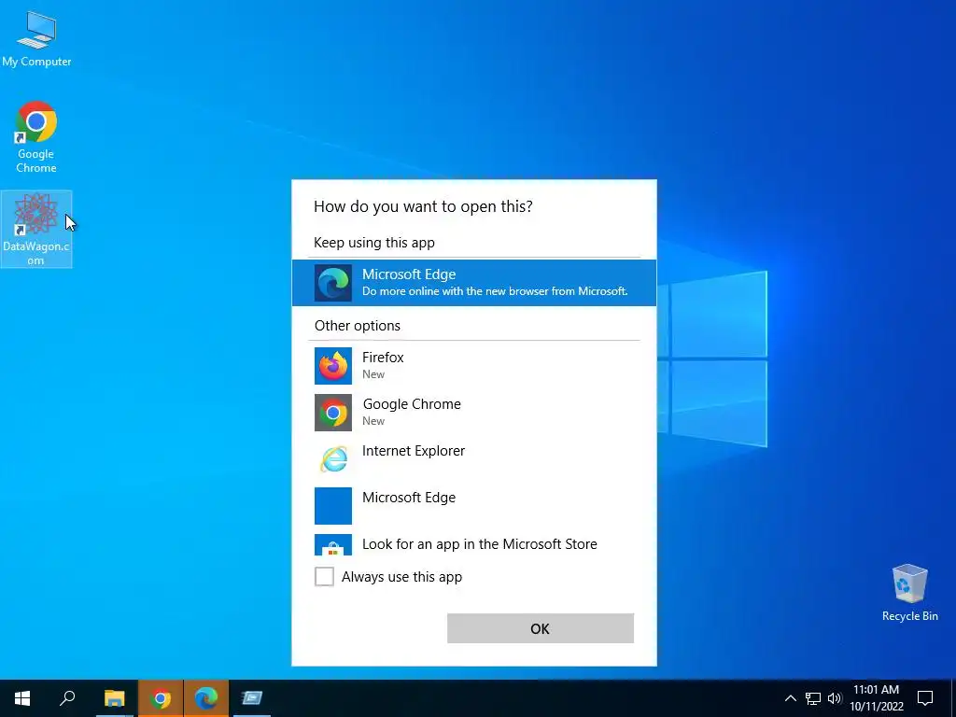
Task: Click the 'Do more online' Edge description text
Action: click(x=495, y=291)
